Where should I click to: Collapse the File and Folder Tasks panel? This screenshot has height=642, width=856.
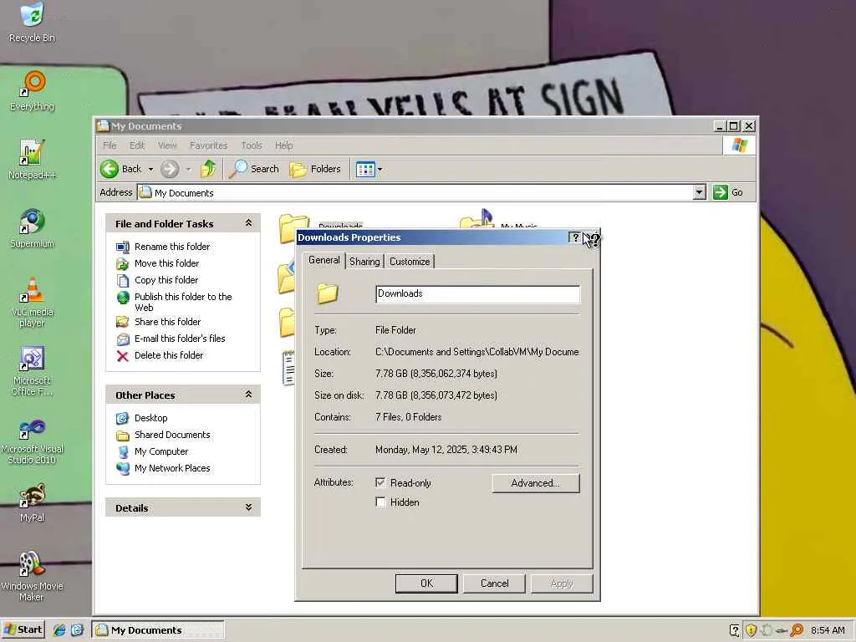point(248,222)
